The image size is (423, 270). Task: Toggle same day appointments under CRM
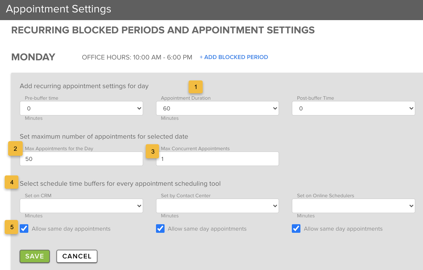(24, 229)
